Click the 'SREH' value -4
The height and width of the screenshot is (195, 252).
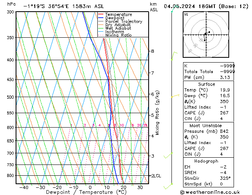tap(223, 173)
